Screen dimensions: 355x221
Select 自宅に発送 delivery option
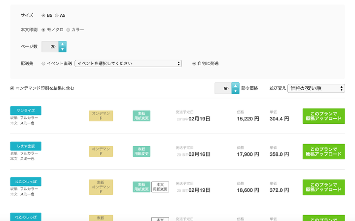[x=194, y=64]
